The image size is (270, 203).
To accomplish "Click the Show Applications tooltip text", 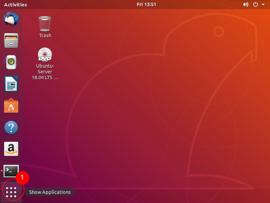I will 50,192.
